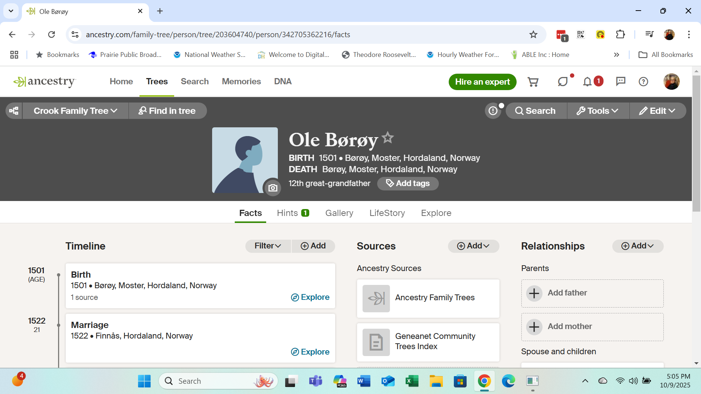
Task: Open the Edit dropdown menu
Action: [657, 111]
